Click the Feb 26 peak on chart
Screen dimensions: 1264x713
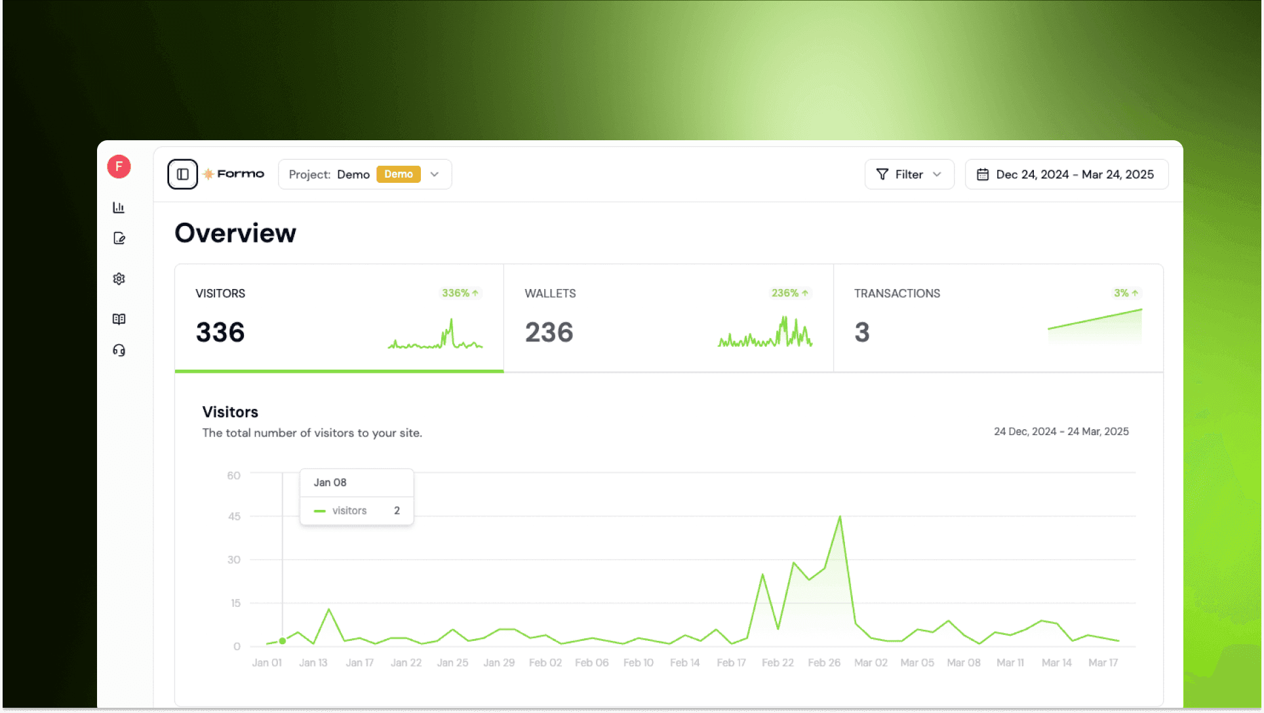point(840,517)
